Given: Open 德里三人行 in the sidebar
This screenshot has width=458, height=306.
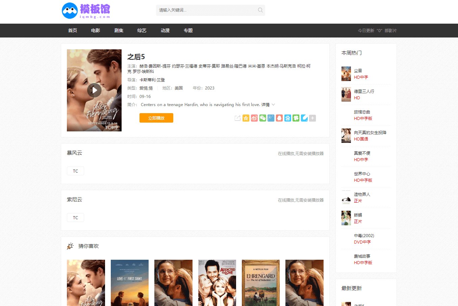Looking at the screenshot, I should pos(364,91).
